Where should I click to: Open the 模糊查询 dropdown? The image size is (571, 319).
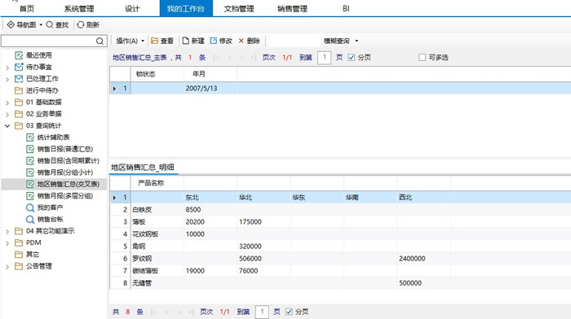[341, 41]
